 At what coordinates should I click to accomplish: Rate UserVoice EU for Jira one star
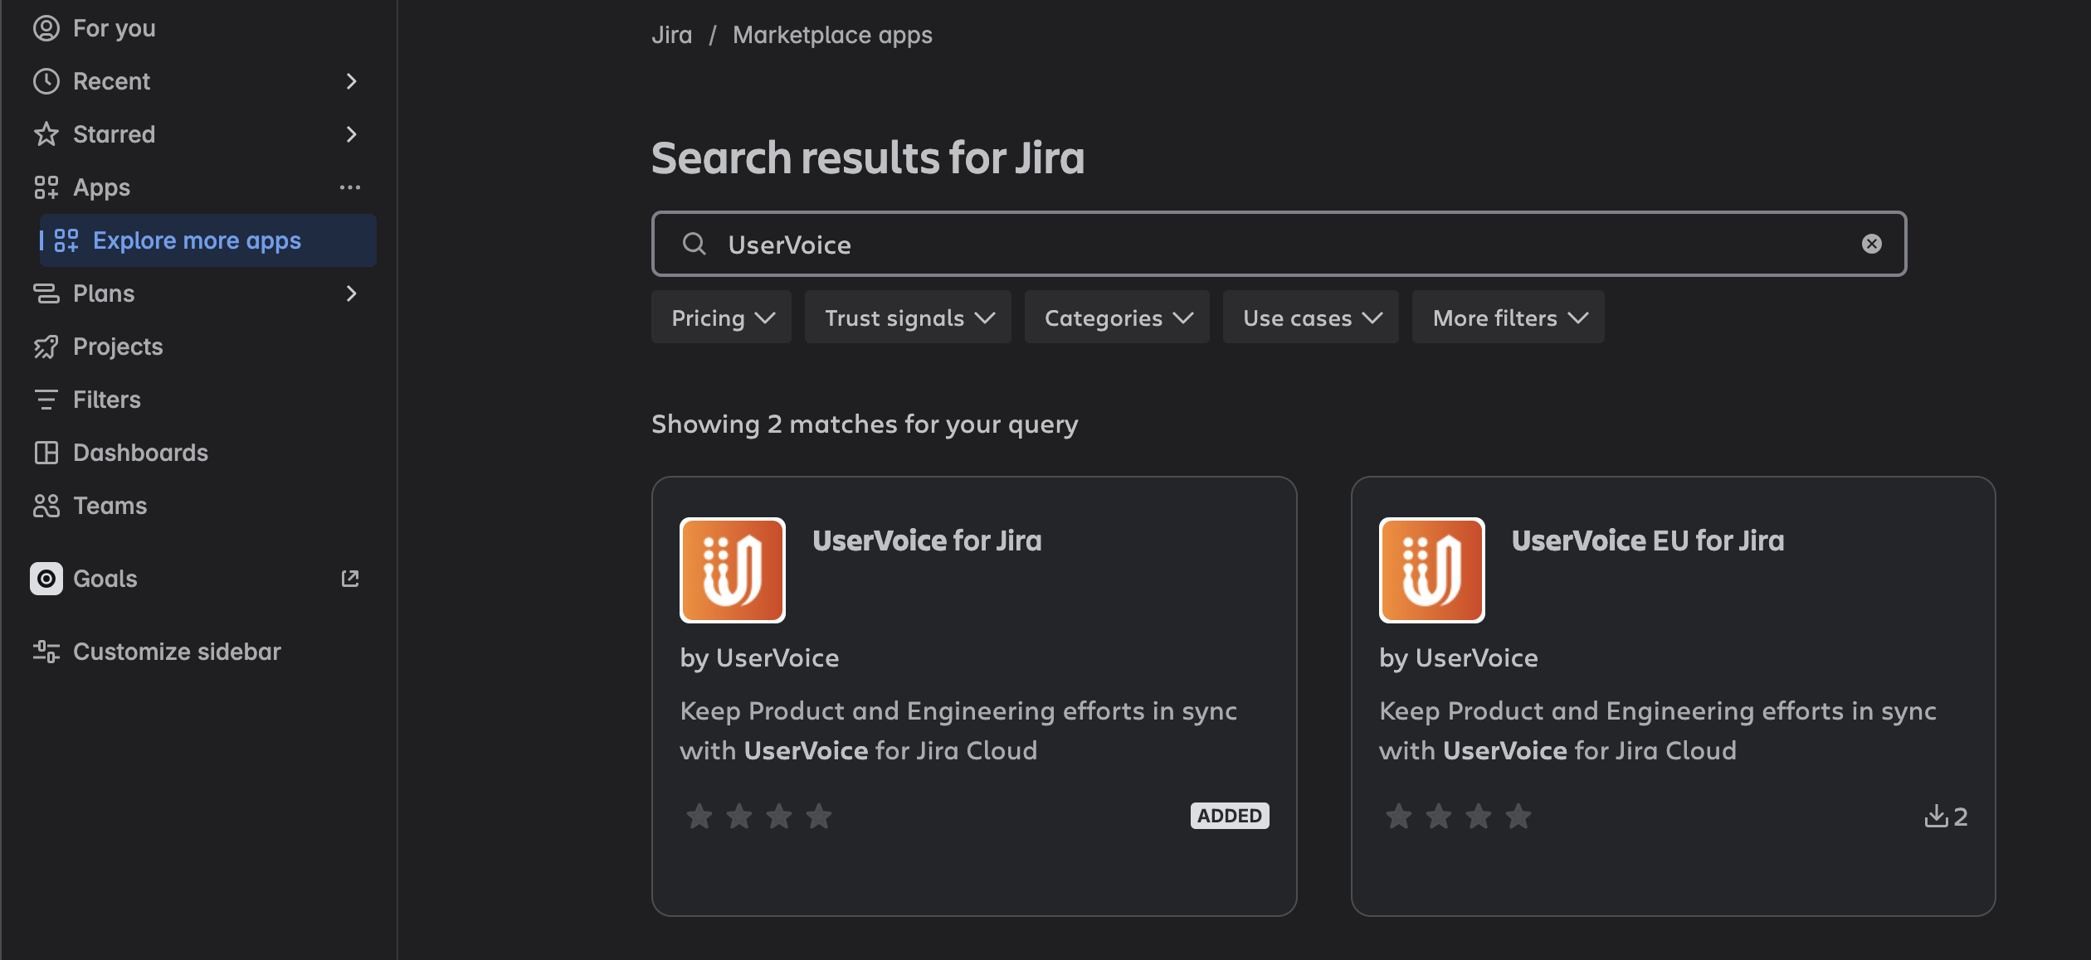pos(1398,816)
